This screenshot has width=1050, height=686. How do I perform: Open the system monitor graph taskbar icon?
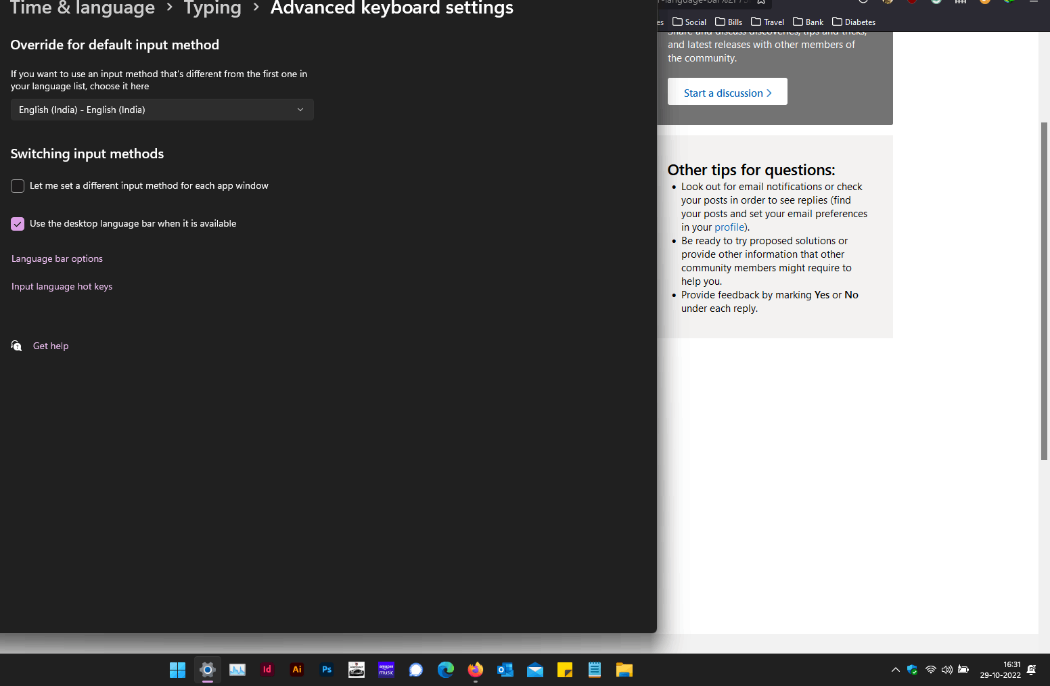point(237,670)
